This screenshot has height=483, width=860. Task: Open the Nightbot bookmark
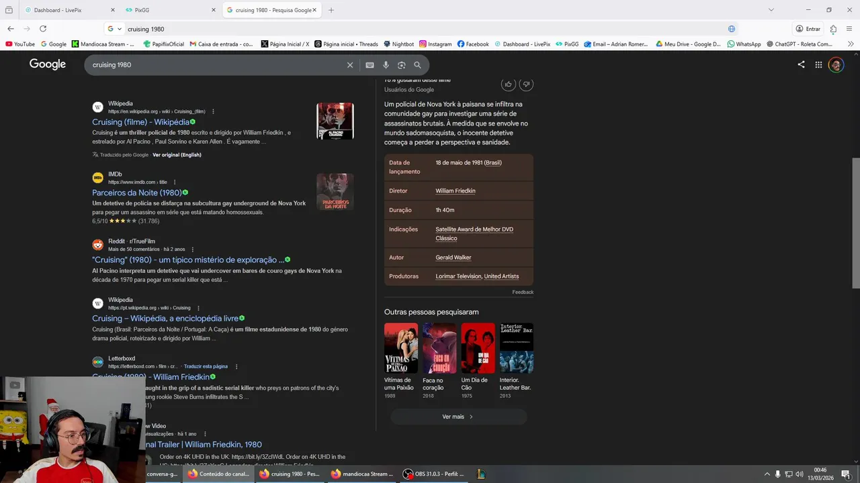point(398,44)
